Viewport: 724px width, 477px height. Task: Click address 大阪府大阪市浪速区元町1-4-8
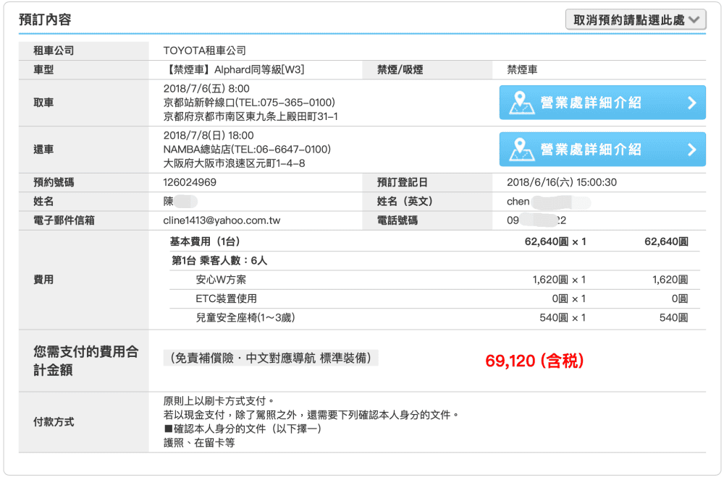point(234,163)
